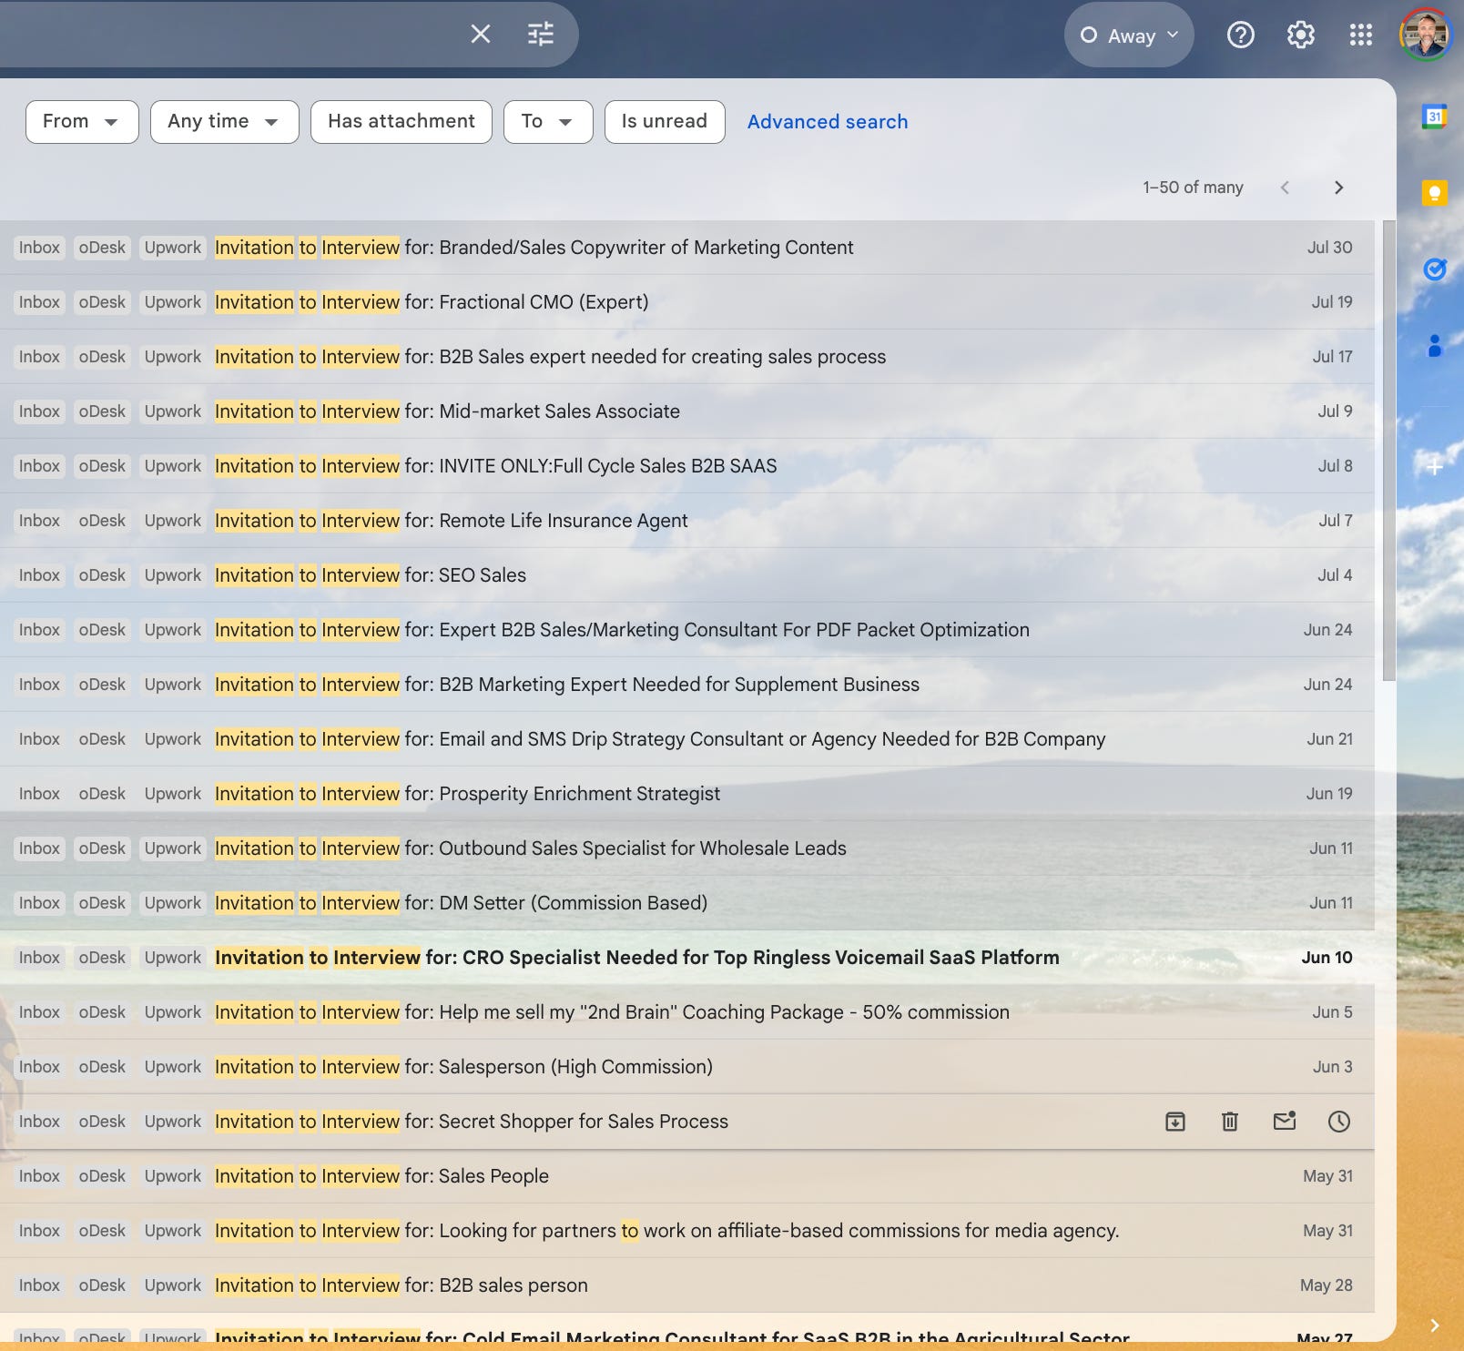Open the Remote Life Insurance Agent email
This screenshot has width=1464, height=1351.
687,521
